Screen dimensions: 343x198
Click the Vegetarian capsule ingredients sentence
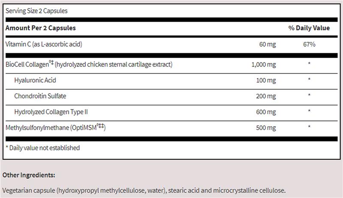[x=144, y=190]
